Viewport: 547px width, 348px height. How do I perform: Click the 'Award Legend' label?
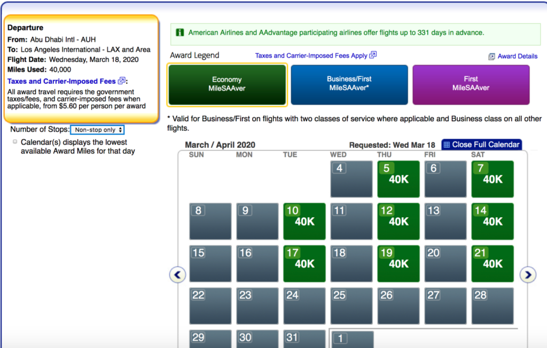click(194, 56)
